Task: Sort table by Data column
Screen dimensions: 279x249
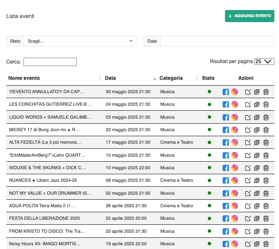Action: click(x=111, y=78)
